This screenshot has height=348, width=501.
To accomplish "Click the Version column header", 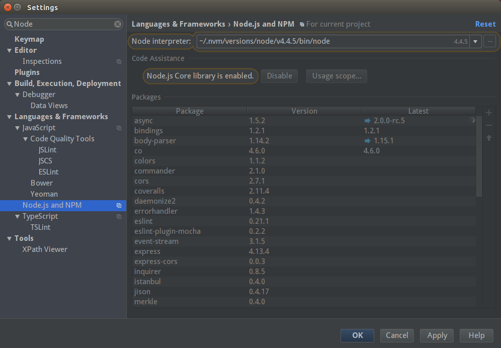I will click(304, 111).
